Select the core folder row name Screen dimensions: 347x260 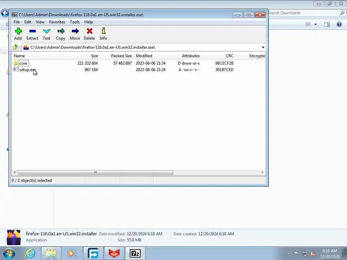pyautogui.click(x=23, y=63)
